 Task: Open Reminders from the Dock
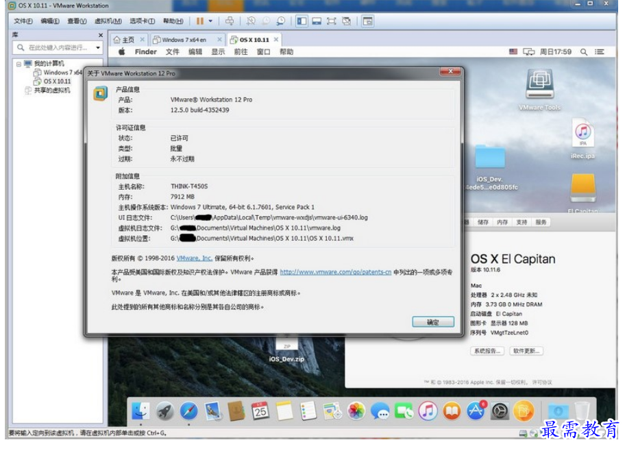click(308, 411)
